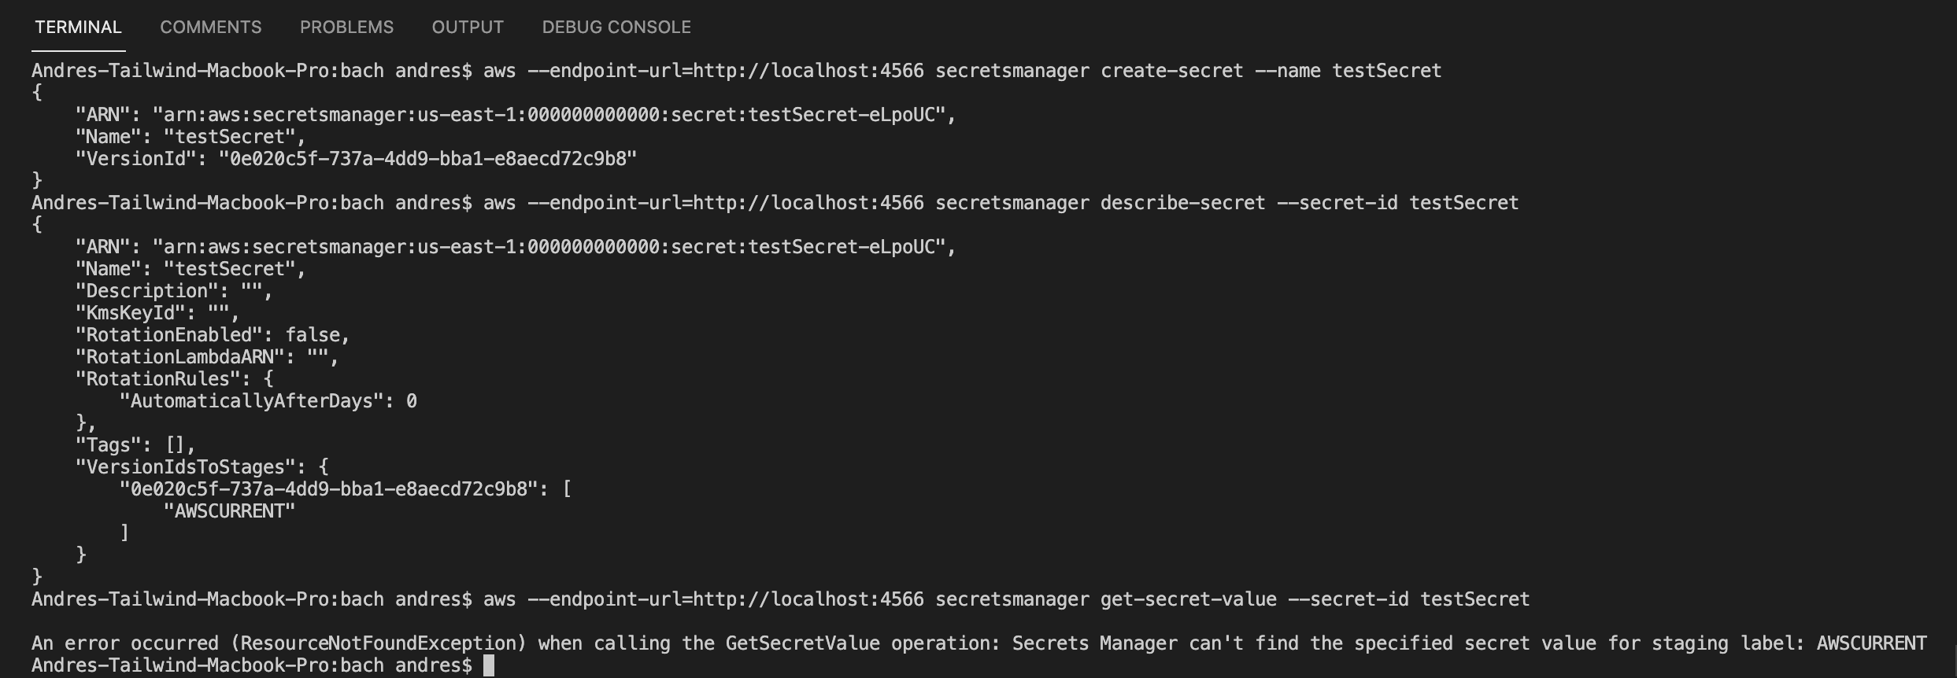Open the OUTPUT panel tab

tap(466, 26)
